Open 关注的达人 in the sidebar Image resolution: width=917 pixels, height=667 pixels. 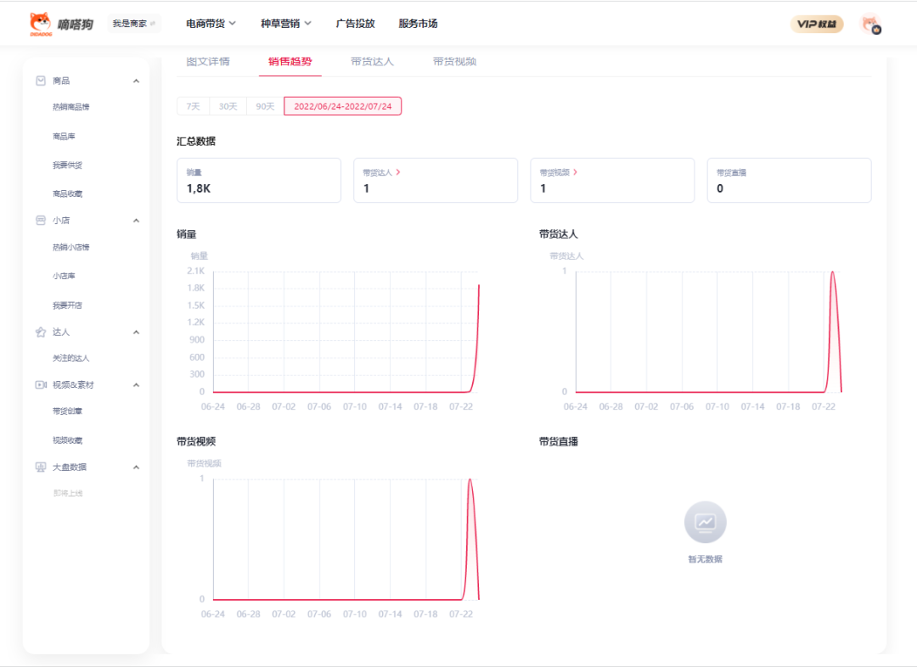[70, 358]
